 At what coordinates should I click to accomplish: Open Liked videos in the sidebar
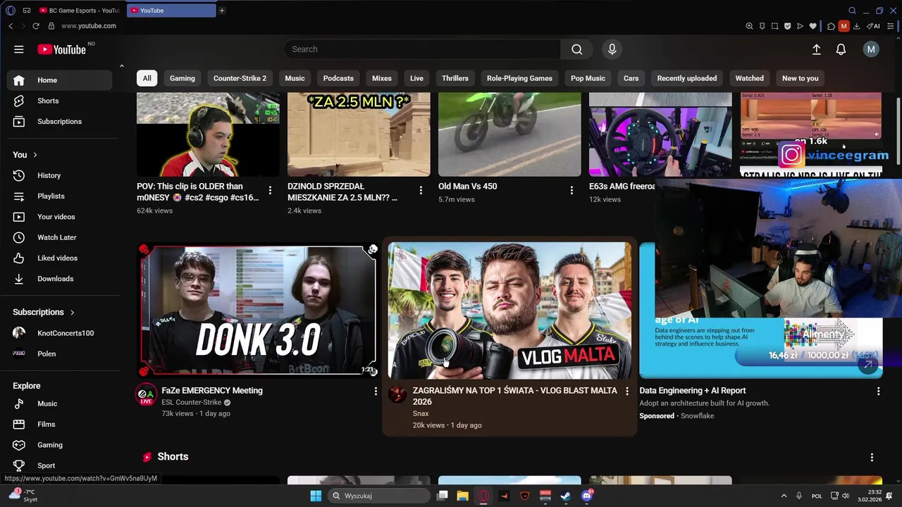(59, 258)
